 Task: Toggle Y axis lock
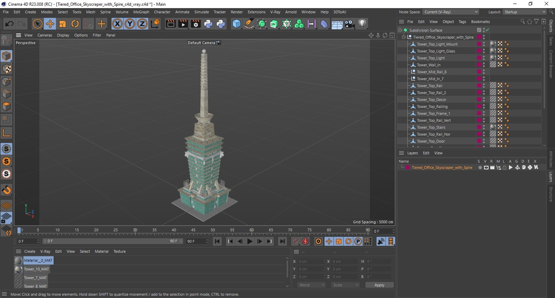click(130, 24)
